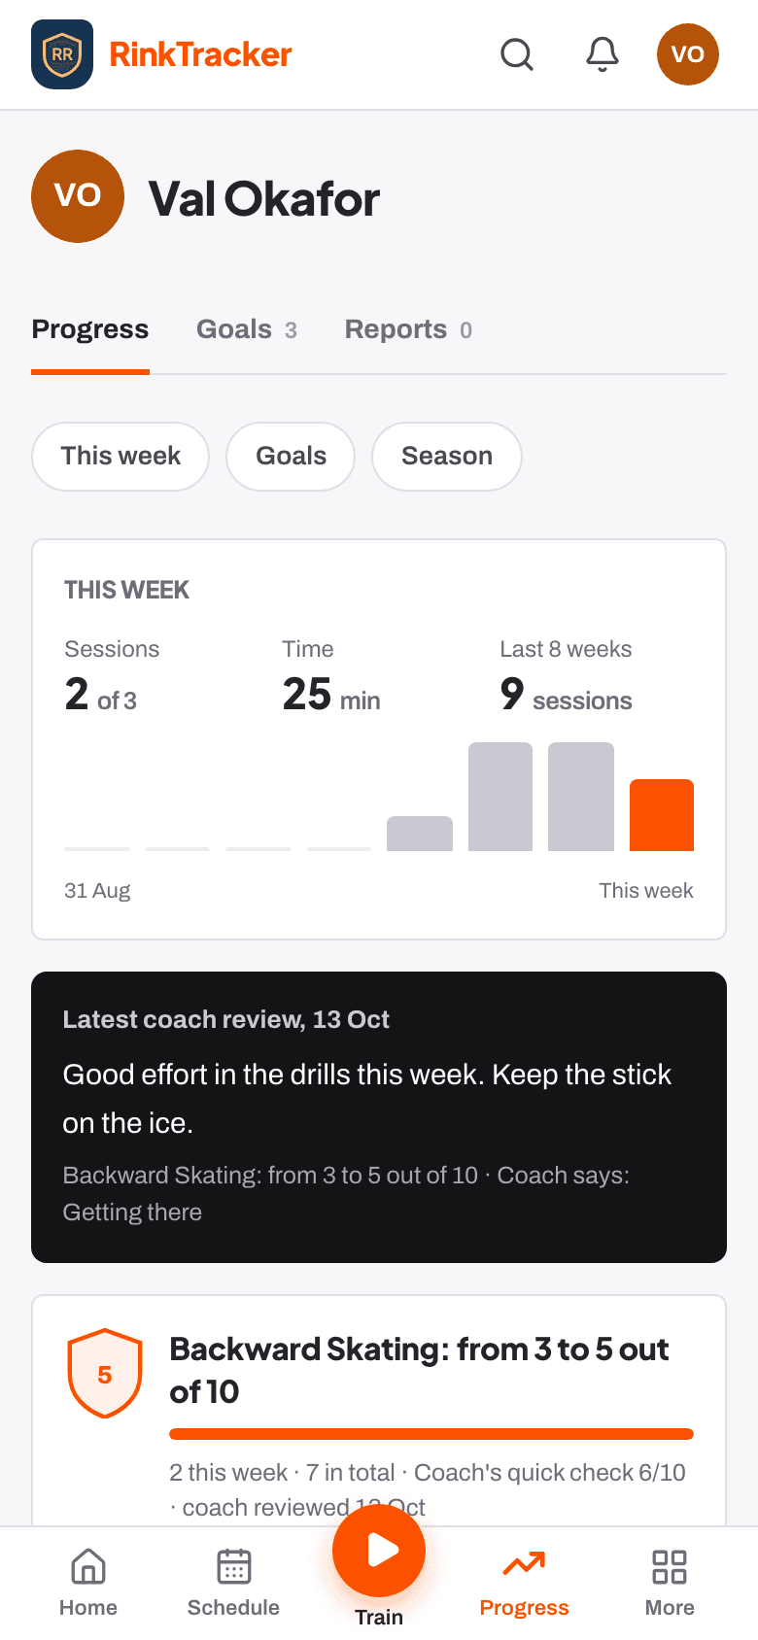Open the search magnifier icon
This screenshot has height=1640, width=758.
[517, 54]
